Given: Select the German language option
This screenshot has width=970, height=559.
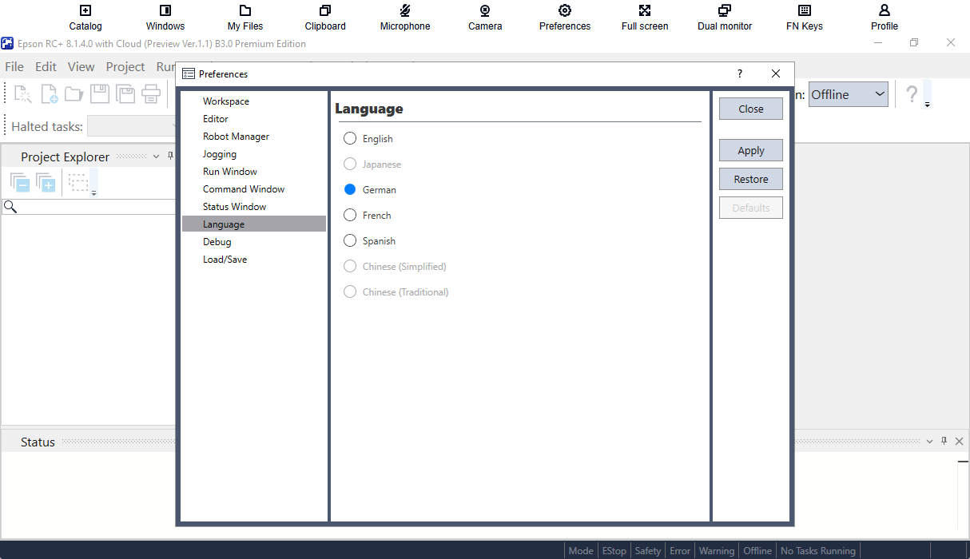Looking at the screenshot, I should [370, 190].
